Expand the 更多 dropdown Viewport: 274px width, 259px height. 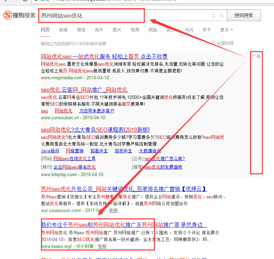(226, 30)
